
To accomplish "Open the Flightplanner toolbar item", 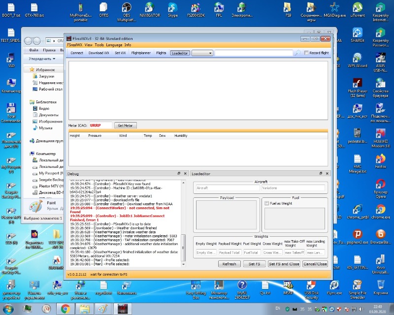I will click(141, 53).
